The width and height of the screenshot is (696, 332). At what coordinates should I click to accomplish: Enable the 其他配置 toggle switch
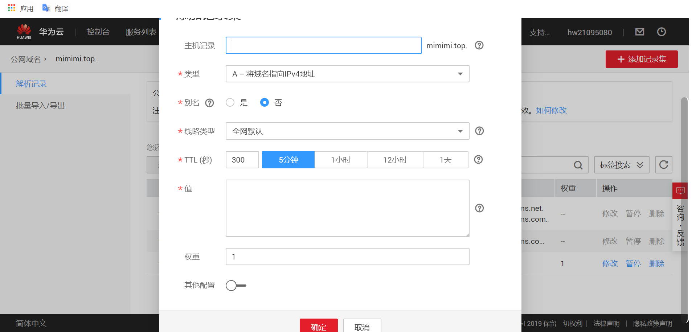(x=236, y=286)
